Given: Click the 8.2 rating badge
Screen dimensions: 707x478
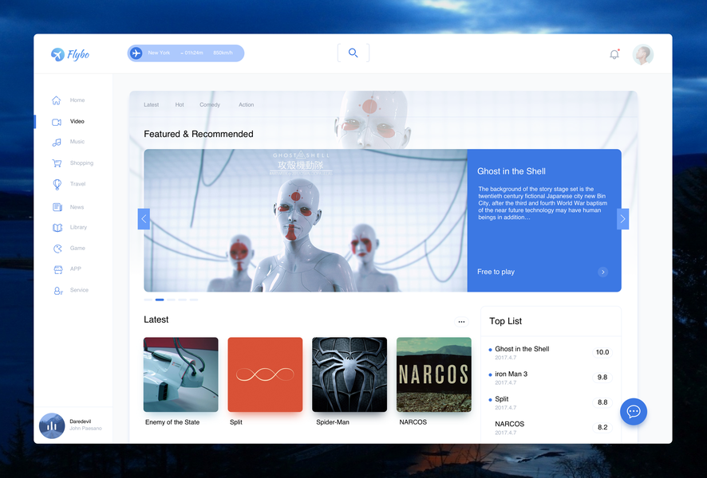Looking at the screenshot, I should (x=602, y=427).
